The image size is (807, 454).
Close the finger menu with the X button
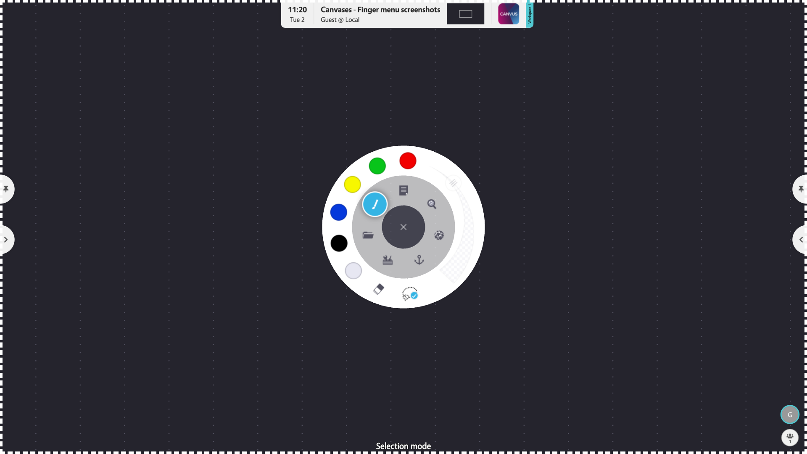(x=403, y=227)
